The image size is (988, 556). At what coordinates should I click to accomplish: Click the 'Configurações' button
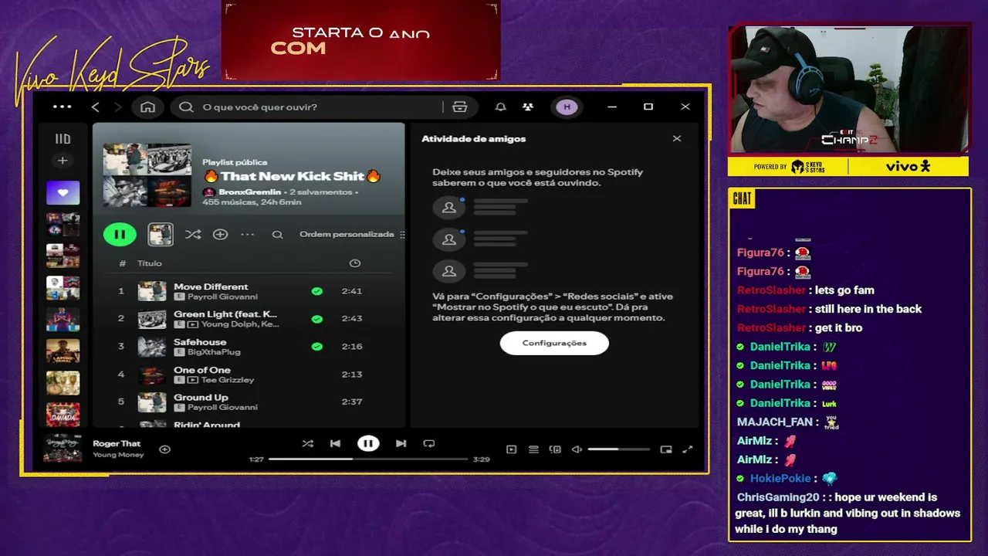[554, 343]
